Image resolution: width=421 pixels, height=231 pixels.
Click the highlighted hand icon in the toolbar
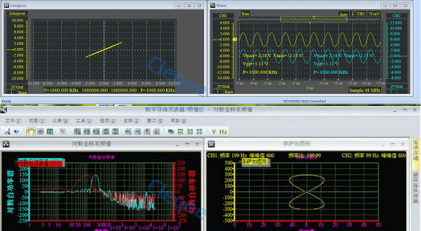point(31,131)
